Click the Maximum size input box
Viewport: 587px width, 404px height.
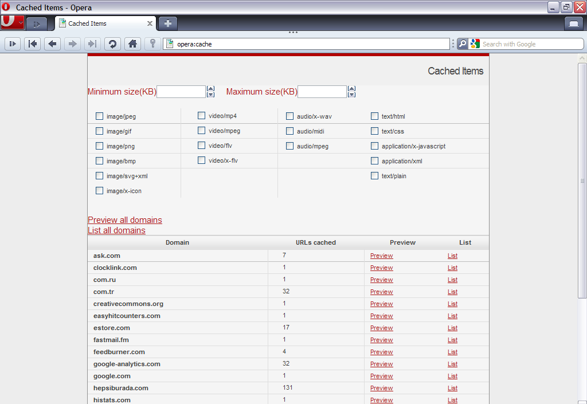point(322,92)
